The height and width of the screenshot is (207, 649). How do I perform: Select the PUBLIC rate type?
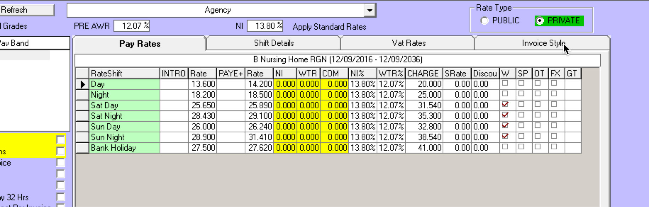(x=485, y=21)
